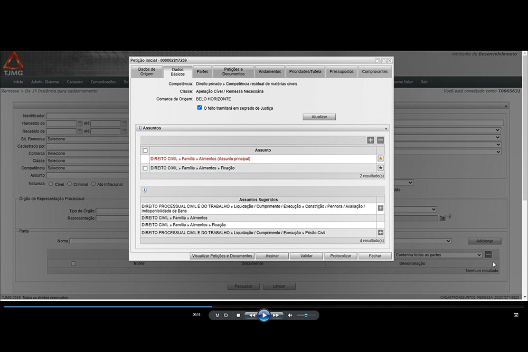Remove selected subject with the minus icon
Screen dimensions: 528x352
click(x=381, y=140)
